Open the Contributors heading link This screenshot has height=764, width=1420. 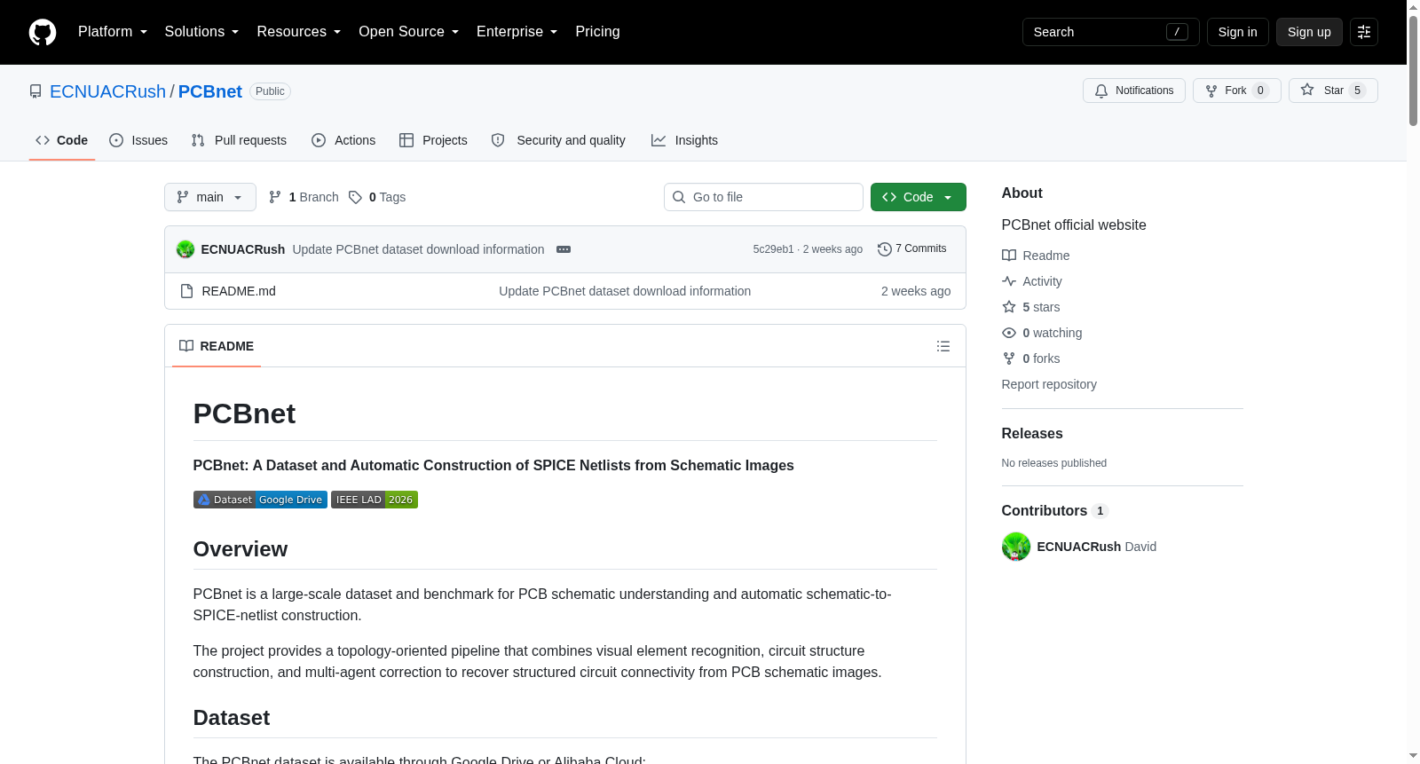pos(1055,510)
